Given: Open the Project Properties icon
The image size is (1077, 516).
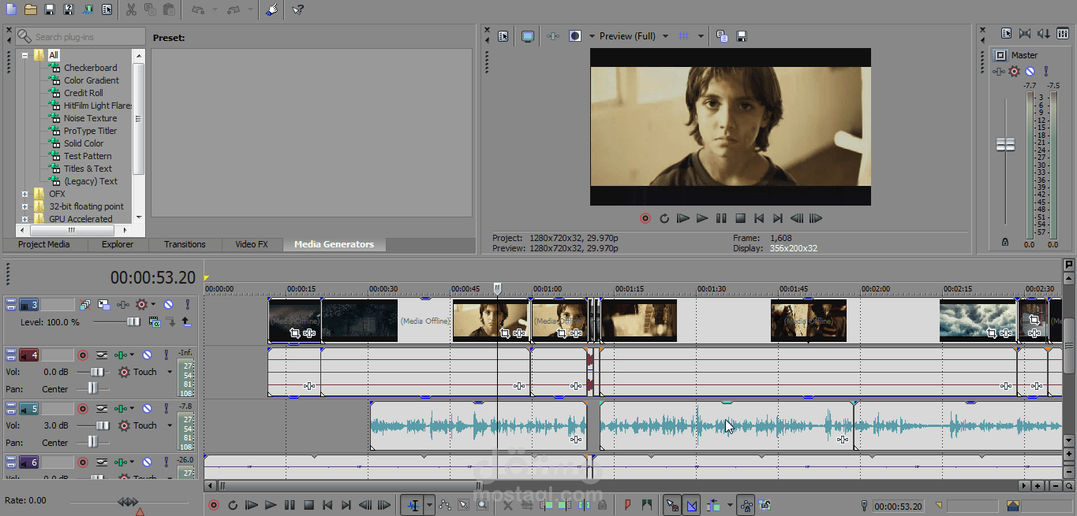Looking at the screenshot, I should [x=107, y=9].
